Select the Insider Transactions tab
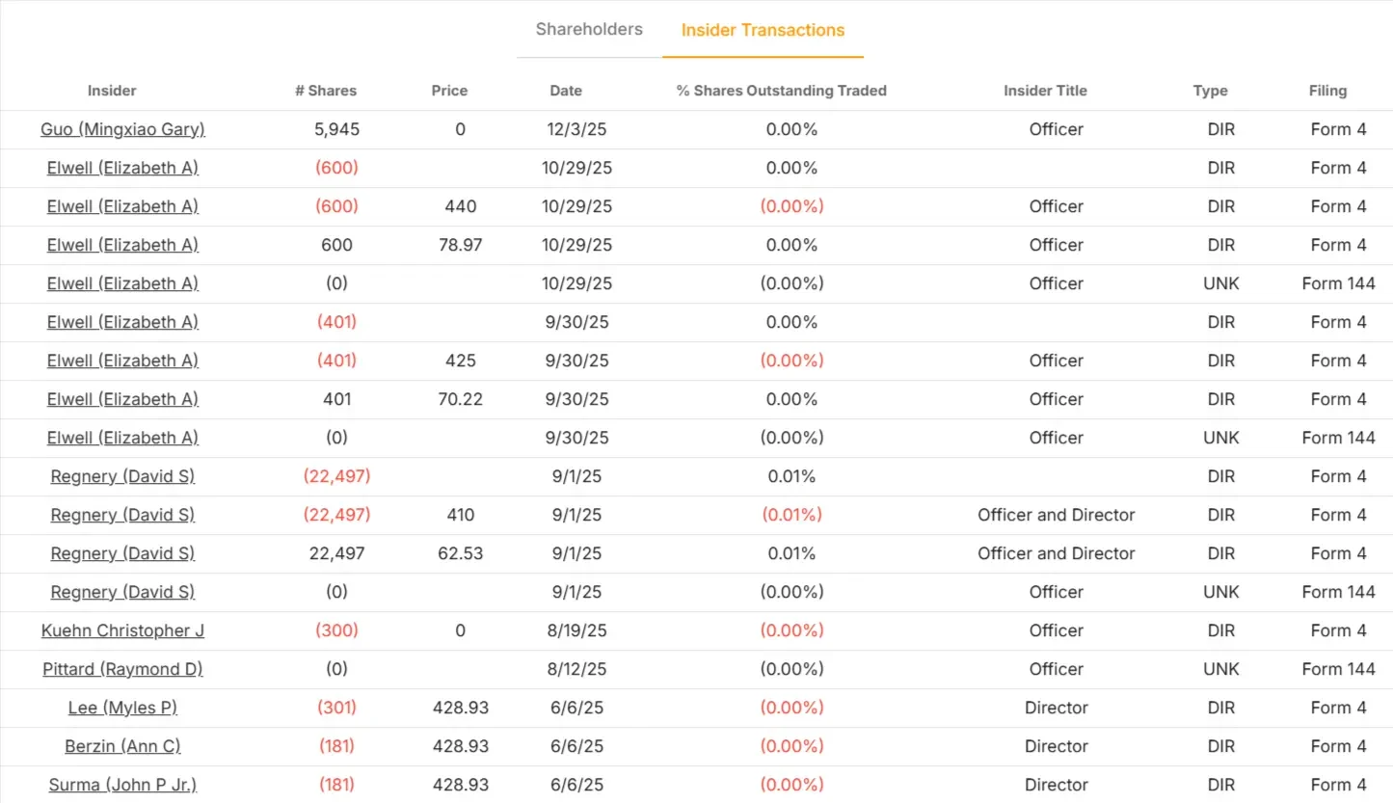Image resolution: width=1393 pixels, height=803 pixels. 763,30
